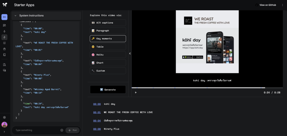Click 'WE ROAST THE FRESH COFFEE WITH LOVE' result text

click(x=128, y=112)
